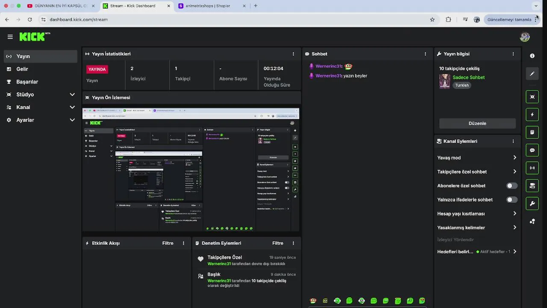547x308 pixels.
Task: Open Filtre in Etkinlik Akışı panel
Action: [x=168, y=243]
